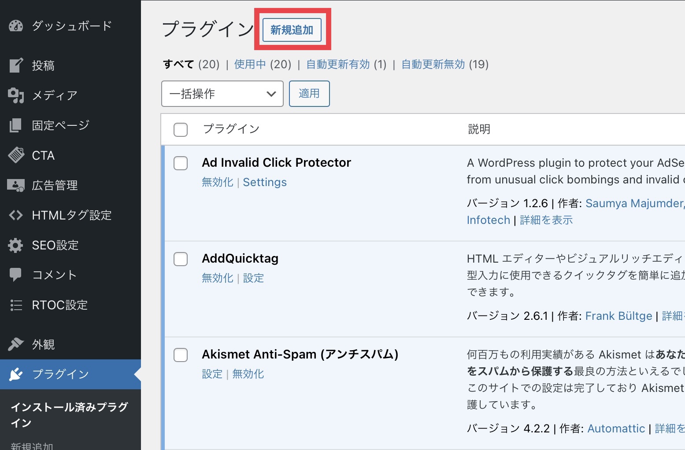Open the HTMLタグ設定 code brackets icon
The image size is (685, 450).
point(16,215)
